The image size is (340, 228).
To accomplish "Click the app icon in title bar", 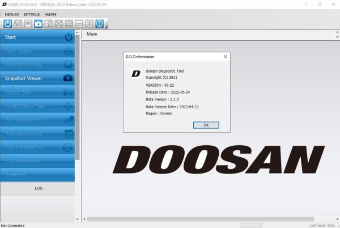I will (x=5, y=4).
